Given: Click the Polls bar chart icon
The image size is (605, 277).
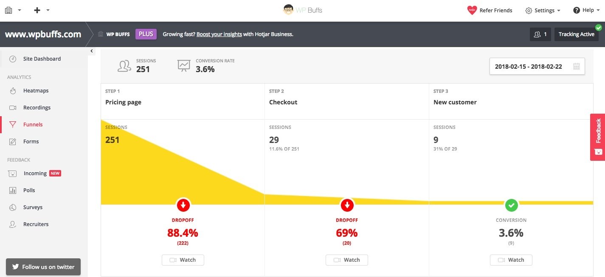Looking at the screenshot, I should 13,190.
